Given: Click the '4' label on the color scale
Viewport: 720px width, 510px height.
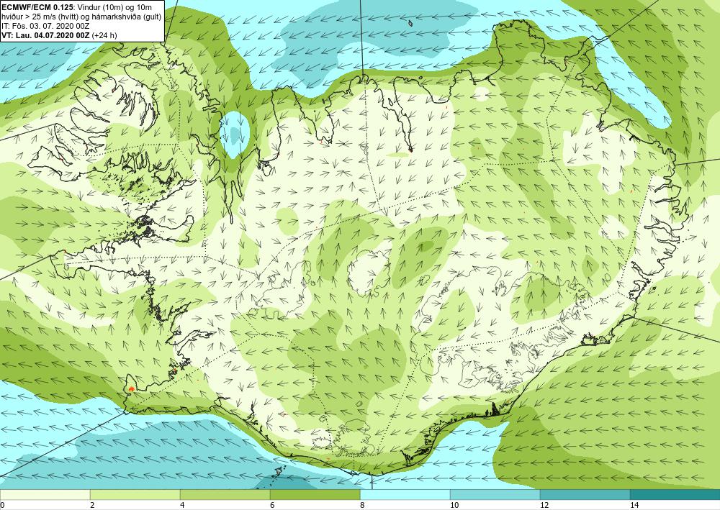Looking at the screenshot, I should pyautogui.click(x=182, y=505).
